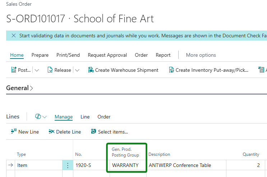This screenshot has height=177, width=267.
Task: Click the New Line icon
Action: tap(14, 131)
